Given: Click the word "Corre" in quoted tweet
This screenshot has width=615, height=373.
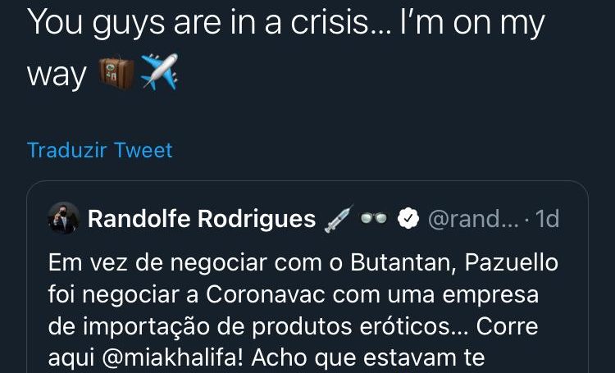Looking at the screenshot, I should pyautogui.click(x=507, y=326).
